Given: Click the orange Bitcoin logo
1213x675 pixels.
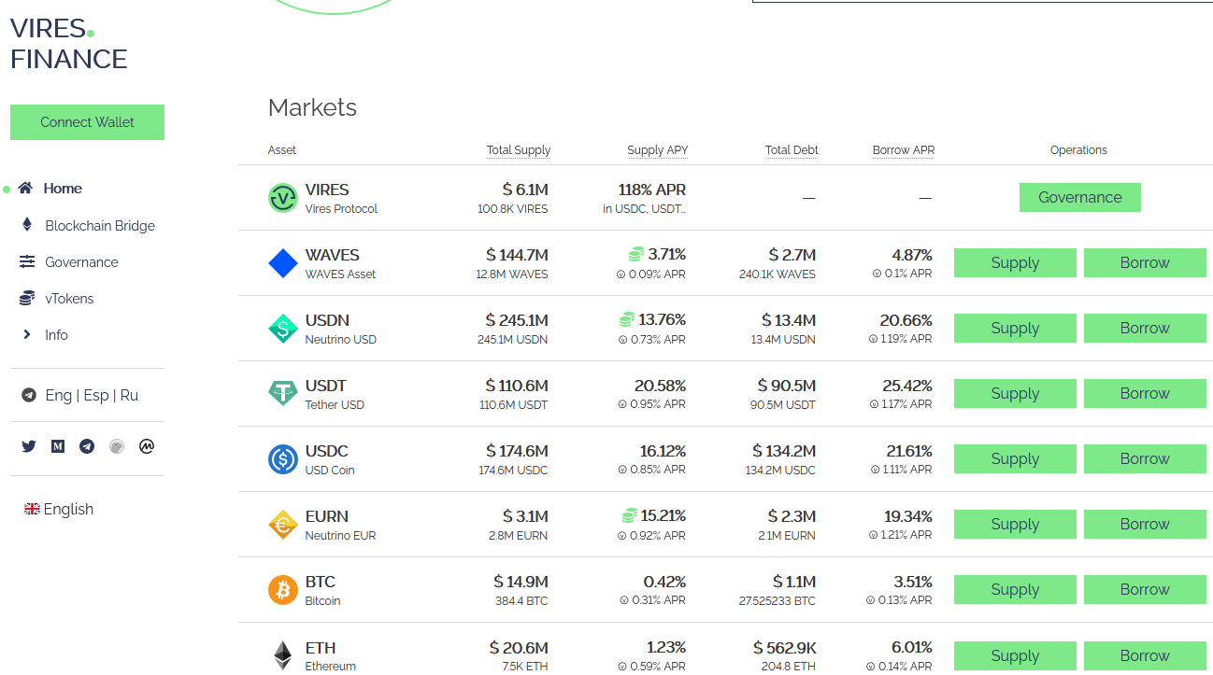Looking at the screenshot, I should 283,590.
